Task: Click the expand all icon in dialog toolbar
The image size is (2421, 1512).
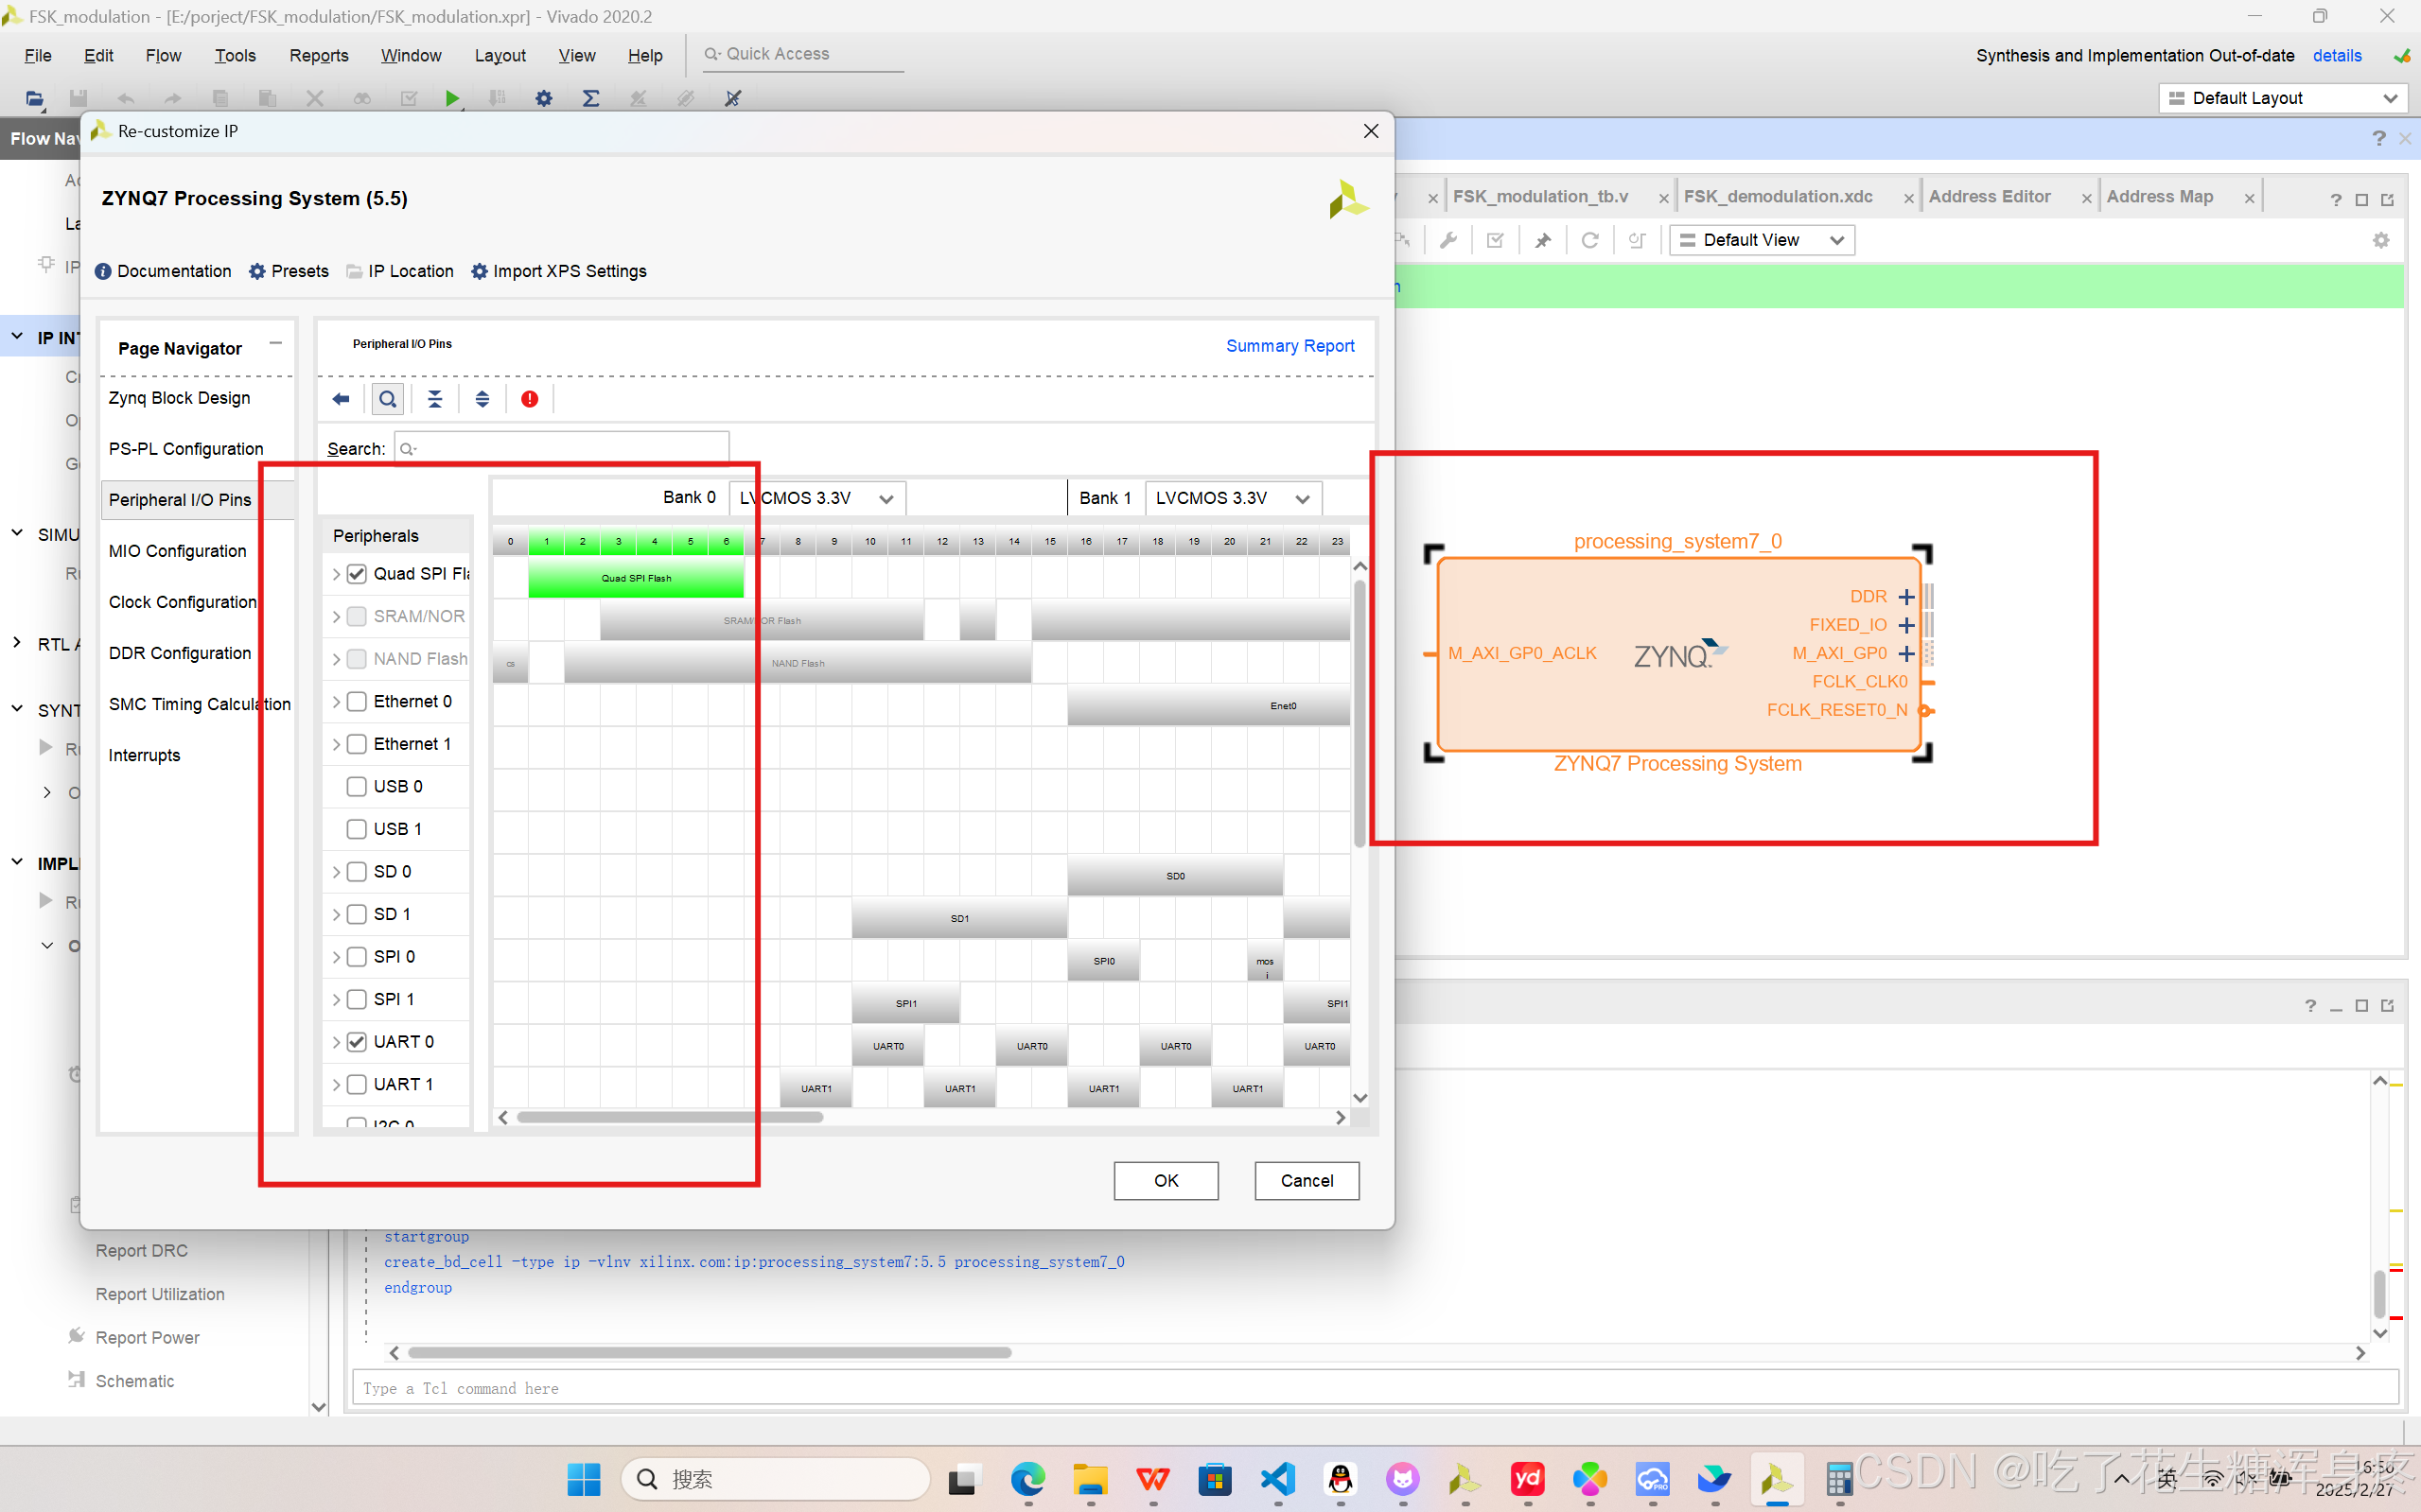Action: coord(482,399)
